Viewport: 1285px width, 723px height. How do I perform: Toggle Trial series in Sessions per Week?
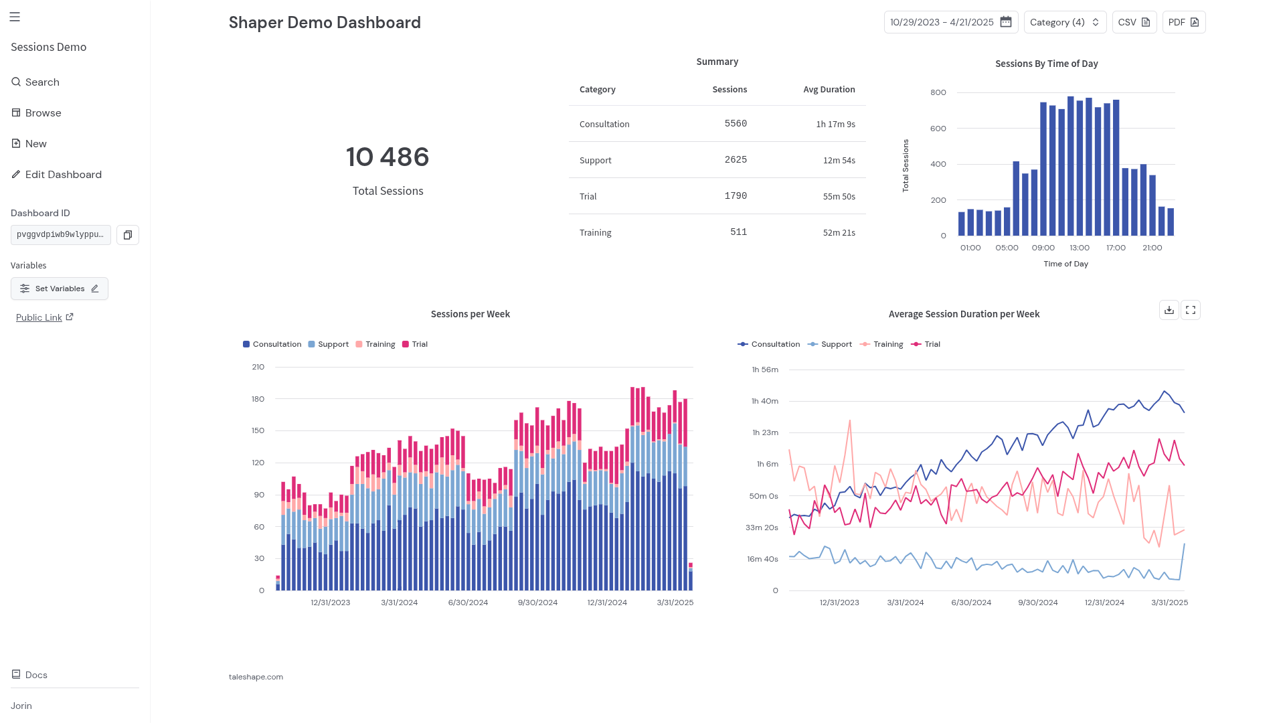pos(415,344)
